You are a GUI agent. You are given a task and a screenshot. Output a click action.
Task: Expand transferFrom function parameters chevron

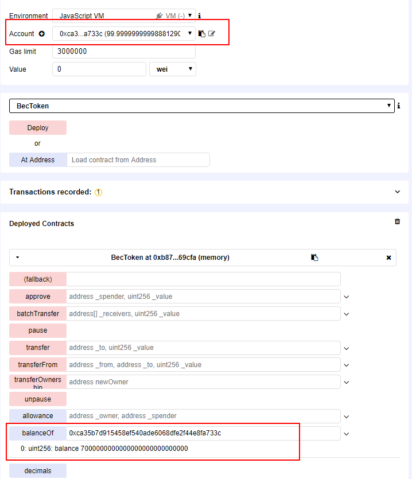click(346, 365)
